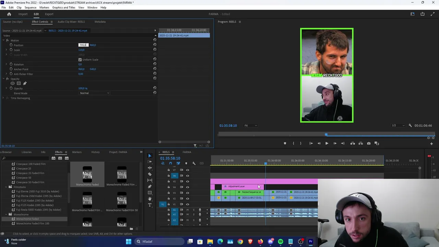Open the File menu
Image resolution: width=439 pixels, height=247 pixels.
(x=3, y=8)
